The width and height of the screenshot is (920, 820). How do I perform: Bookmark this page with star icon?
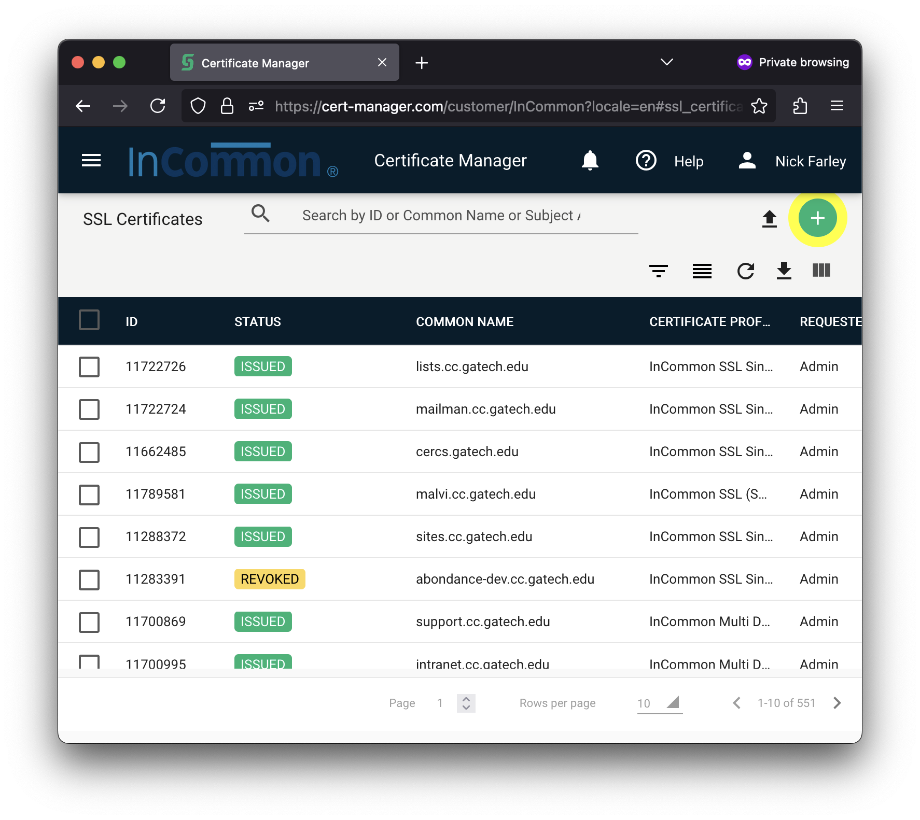(759, 106)
